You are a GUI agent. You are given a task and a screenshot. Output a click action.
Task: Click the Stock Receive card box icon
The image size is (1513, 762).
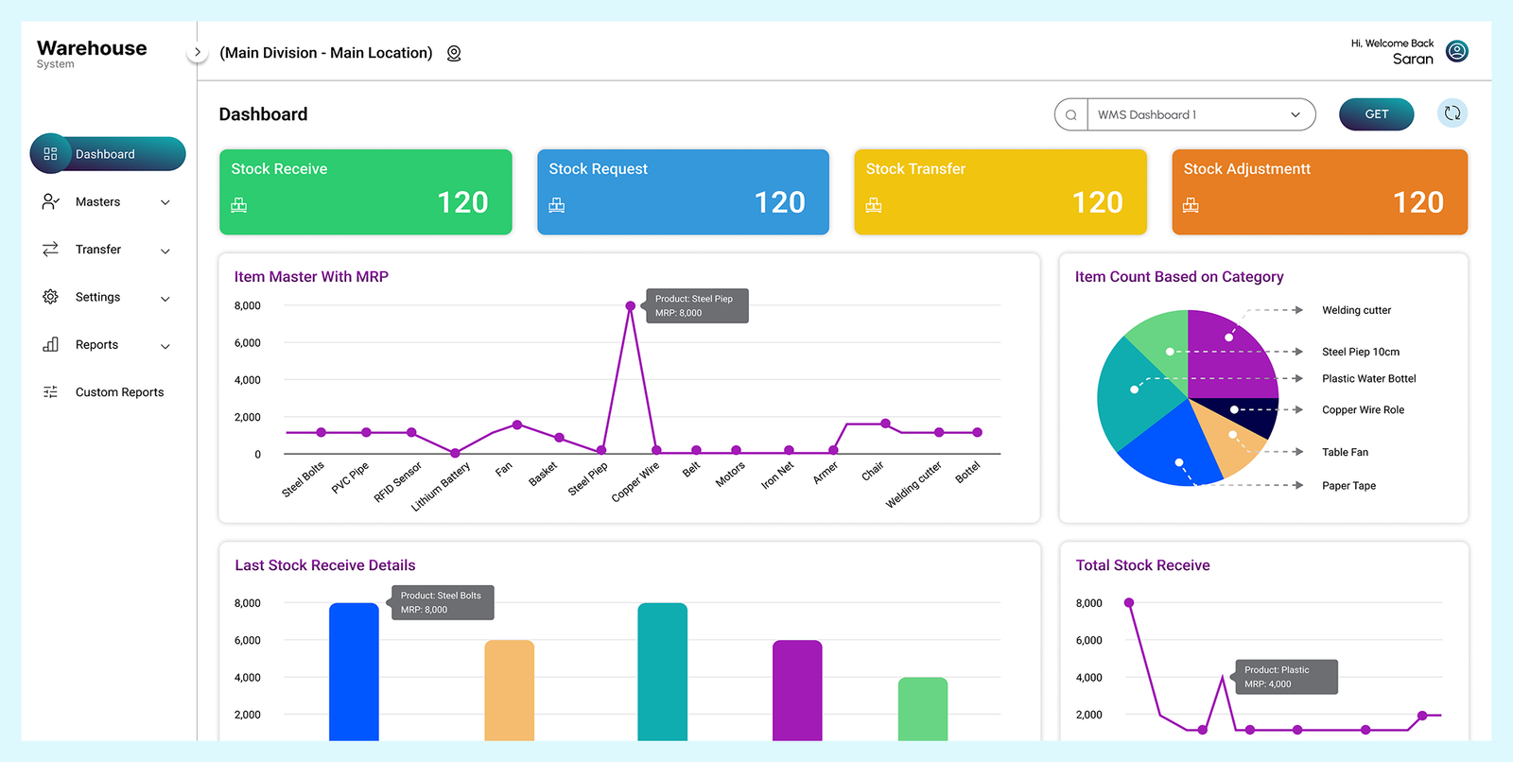[239, 205]
